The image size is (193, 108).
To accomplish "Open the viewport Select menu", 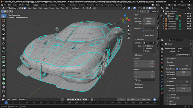I will pos(35,8).
